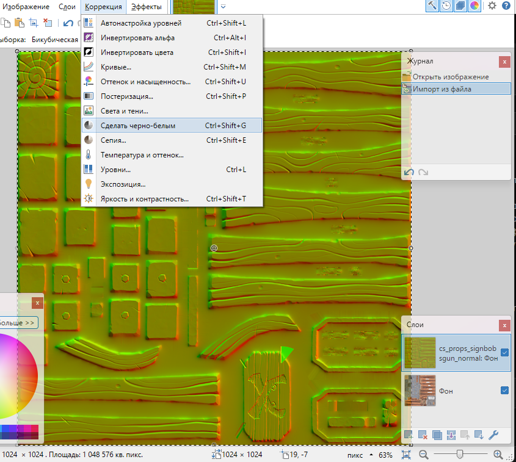Fit image to window icon

406,455
